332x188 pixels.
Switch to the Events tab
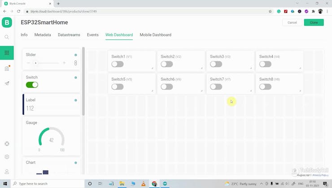(x=93, y=35)
